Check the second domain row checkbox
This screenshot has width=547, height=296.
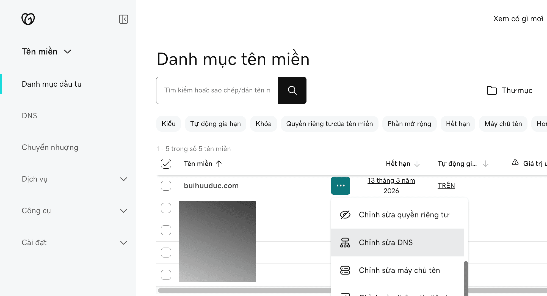pyautogui.click(x=166, y=208)
